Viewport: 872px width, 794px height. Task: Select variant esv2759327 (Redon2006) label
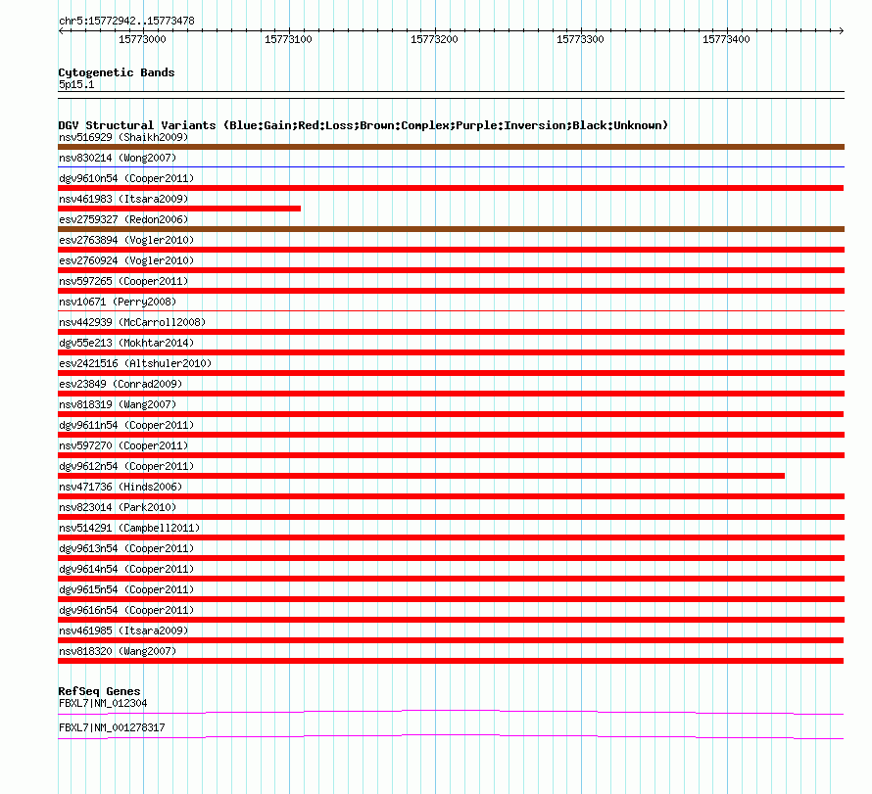click(123, 219)
